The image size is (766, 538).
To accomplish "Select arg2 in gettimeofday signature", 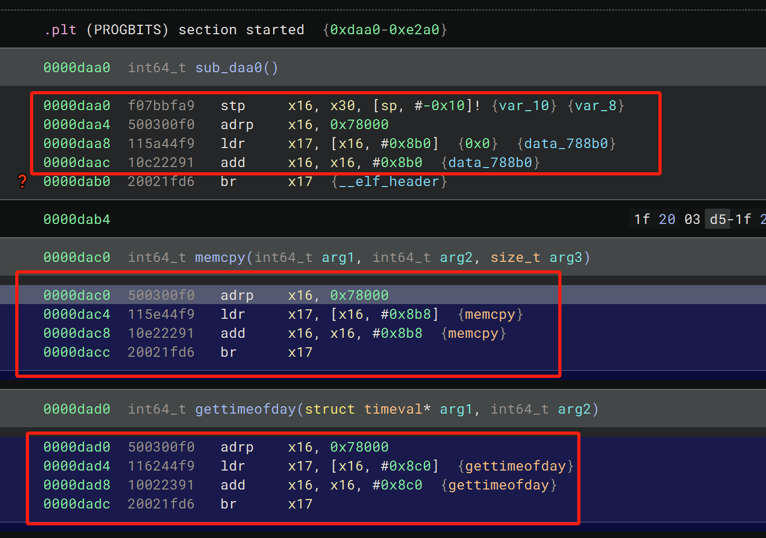I will point(575,409).
